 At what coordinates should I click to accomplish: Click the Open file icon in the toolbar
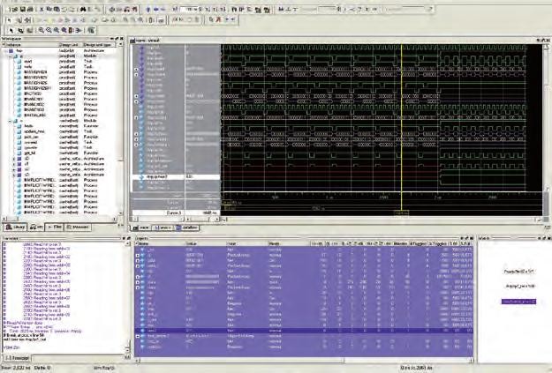tap(16, 8)
